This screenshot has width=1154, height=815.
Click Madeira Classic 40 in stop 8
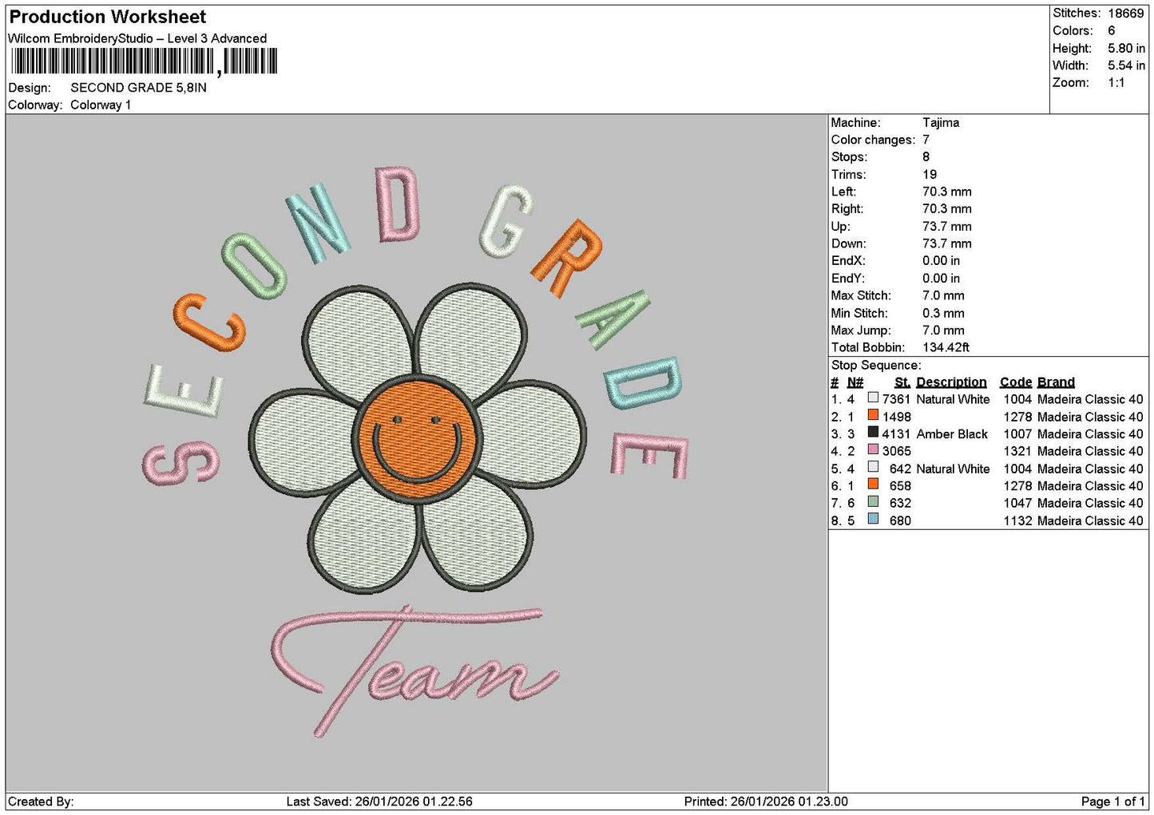1090,520
